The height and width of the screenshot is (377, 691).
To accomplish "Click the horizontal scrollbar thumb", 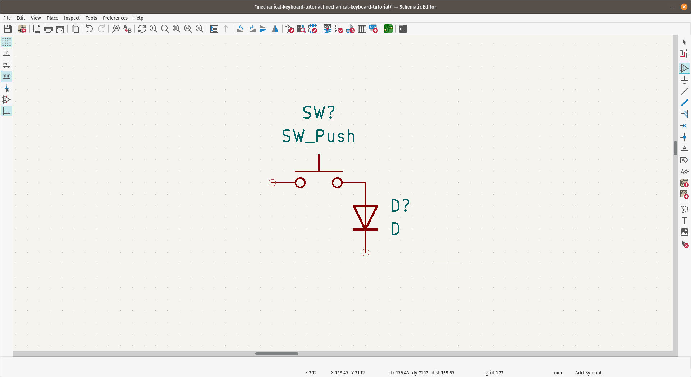I will pyautogui.click(x=276, y=354).
